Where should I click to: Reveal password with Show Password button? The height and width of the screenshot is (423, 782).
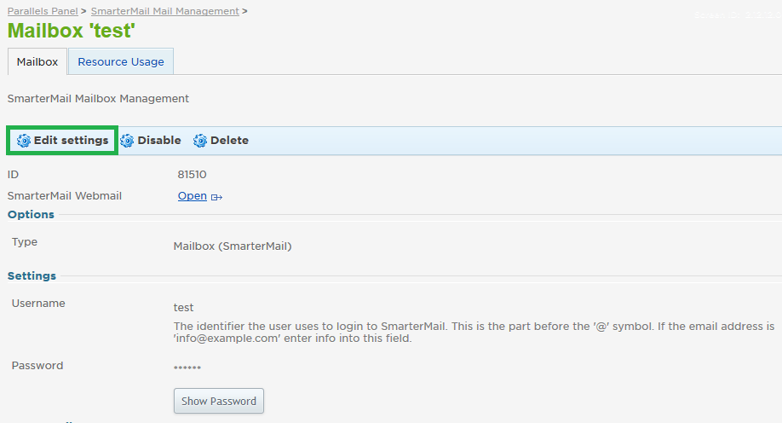(218, 401)
